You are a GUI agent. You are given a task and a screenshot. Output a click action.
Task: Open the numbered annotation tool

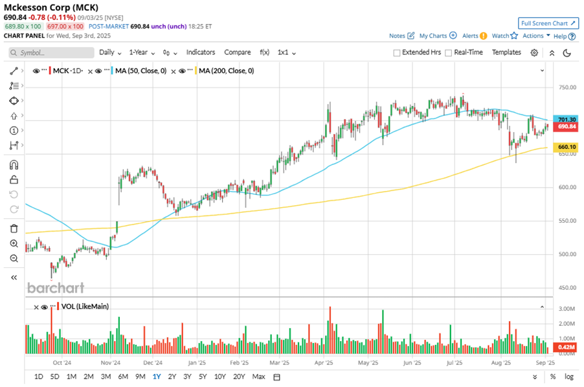click(x=14, y=130)
